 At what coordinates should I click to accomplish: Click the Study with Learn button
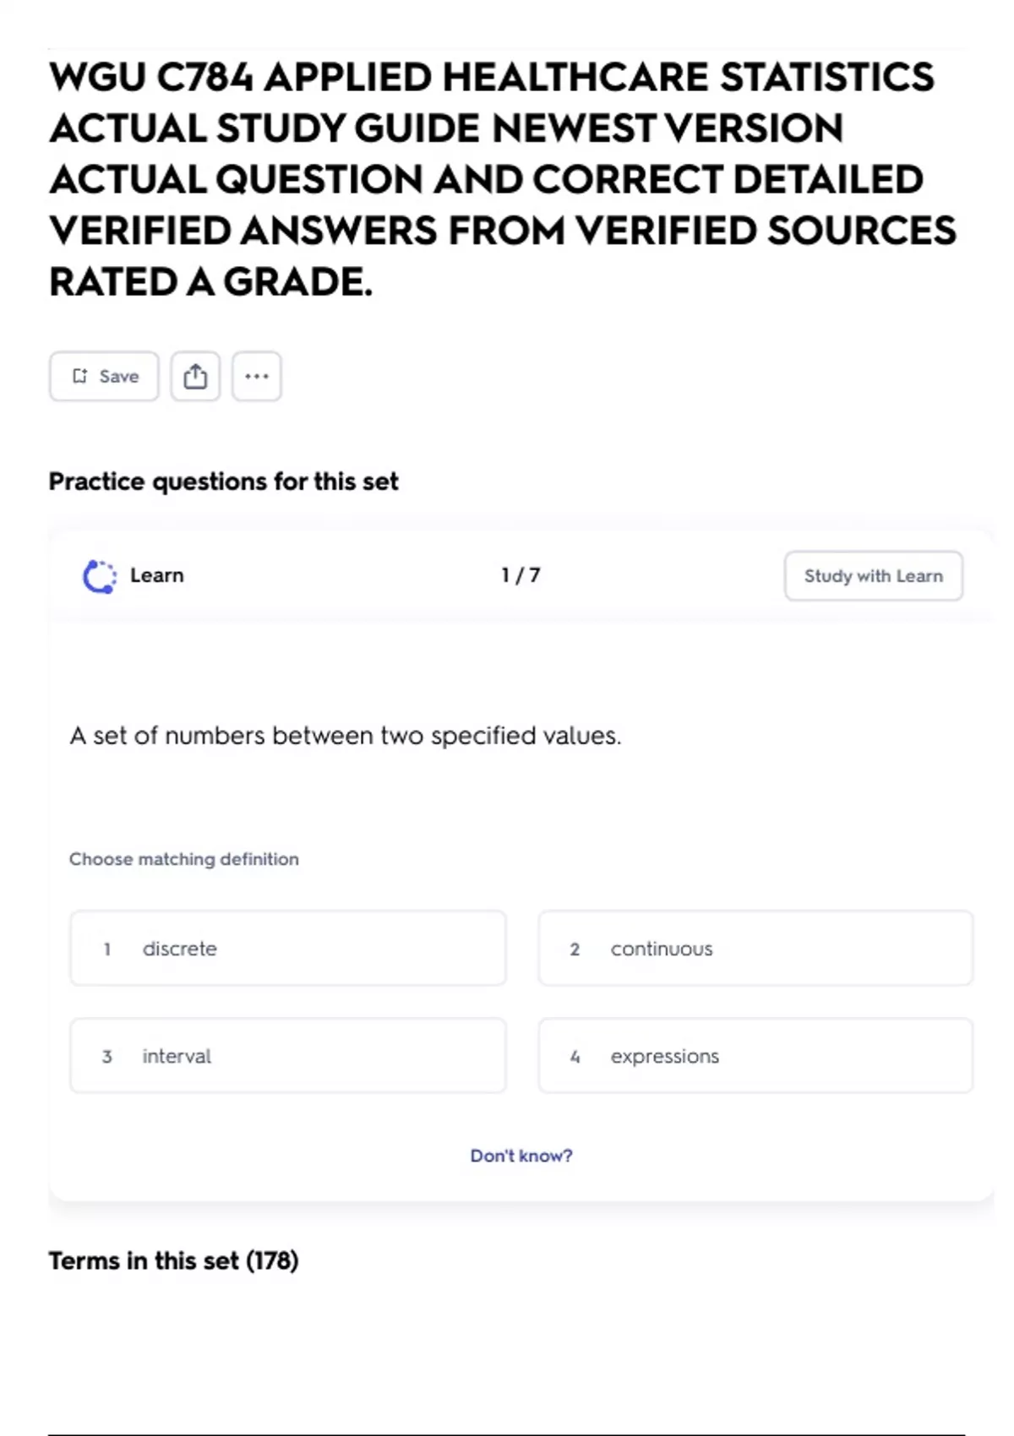[x=873, y=576]
